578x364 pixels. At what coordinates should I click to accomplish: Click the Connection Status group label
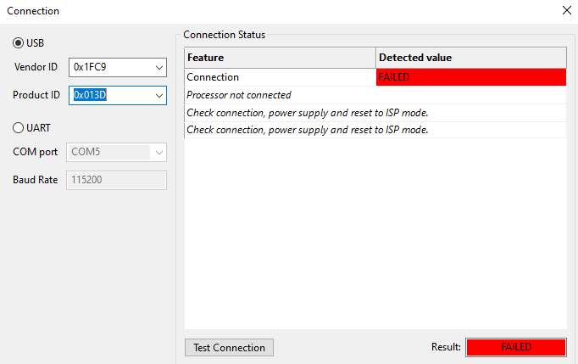[224, 35]
